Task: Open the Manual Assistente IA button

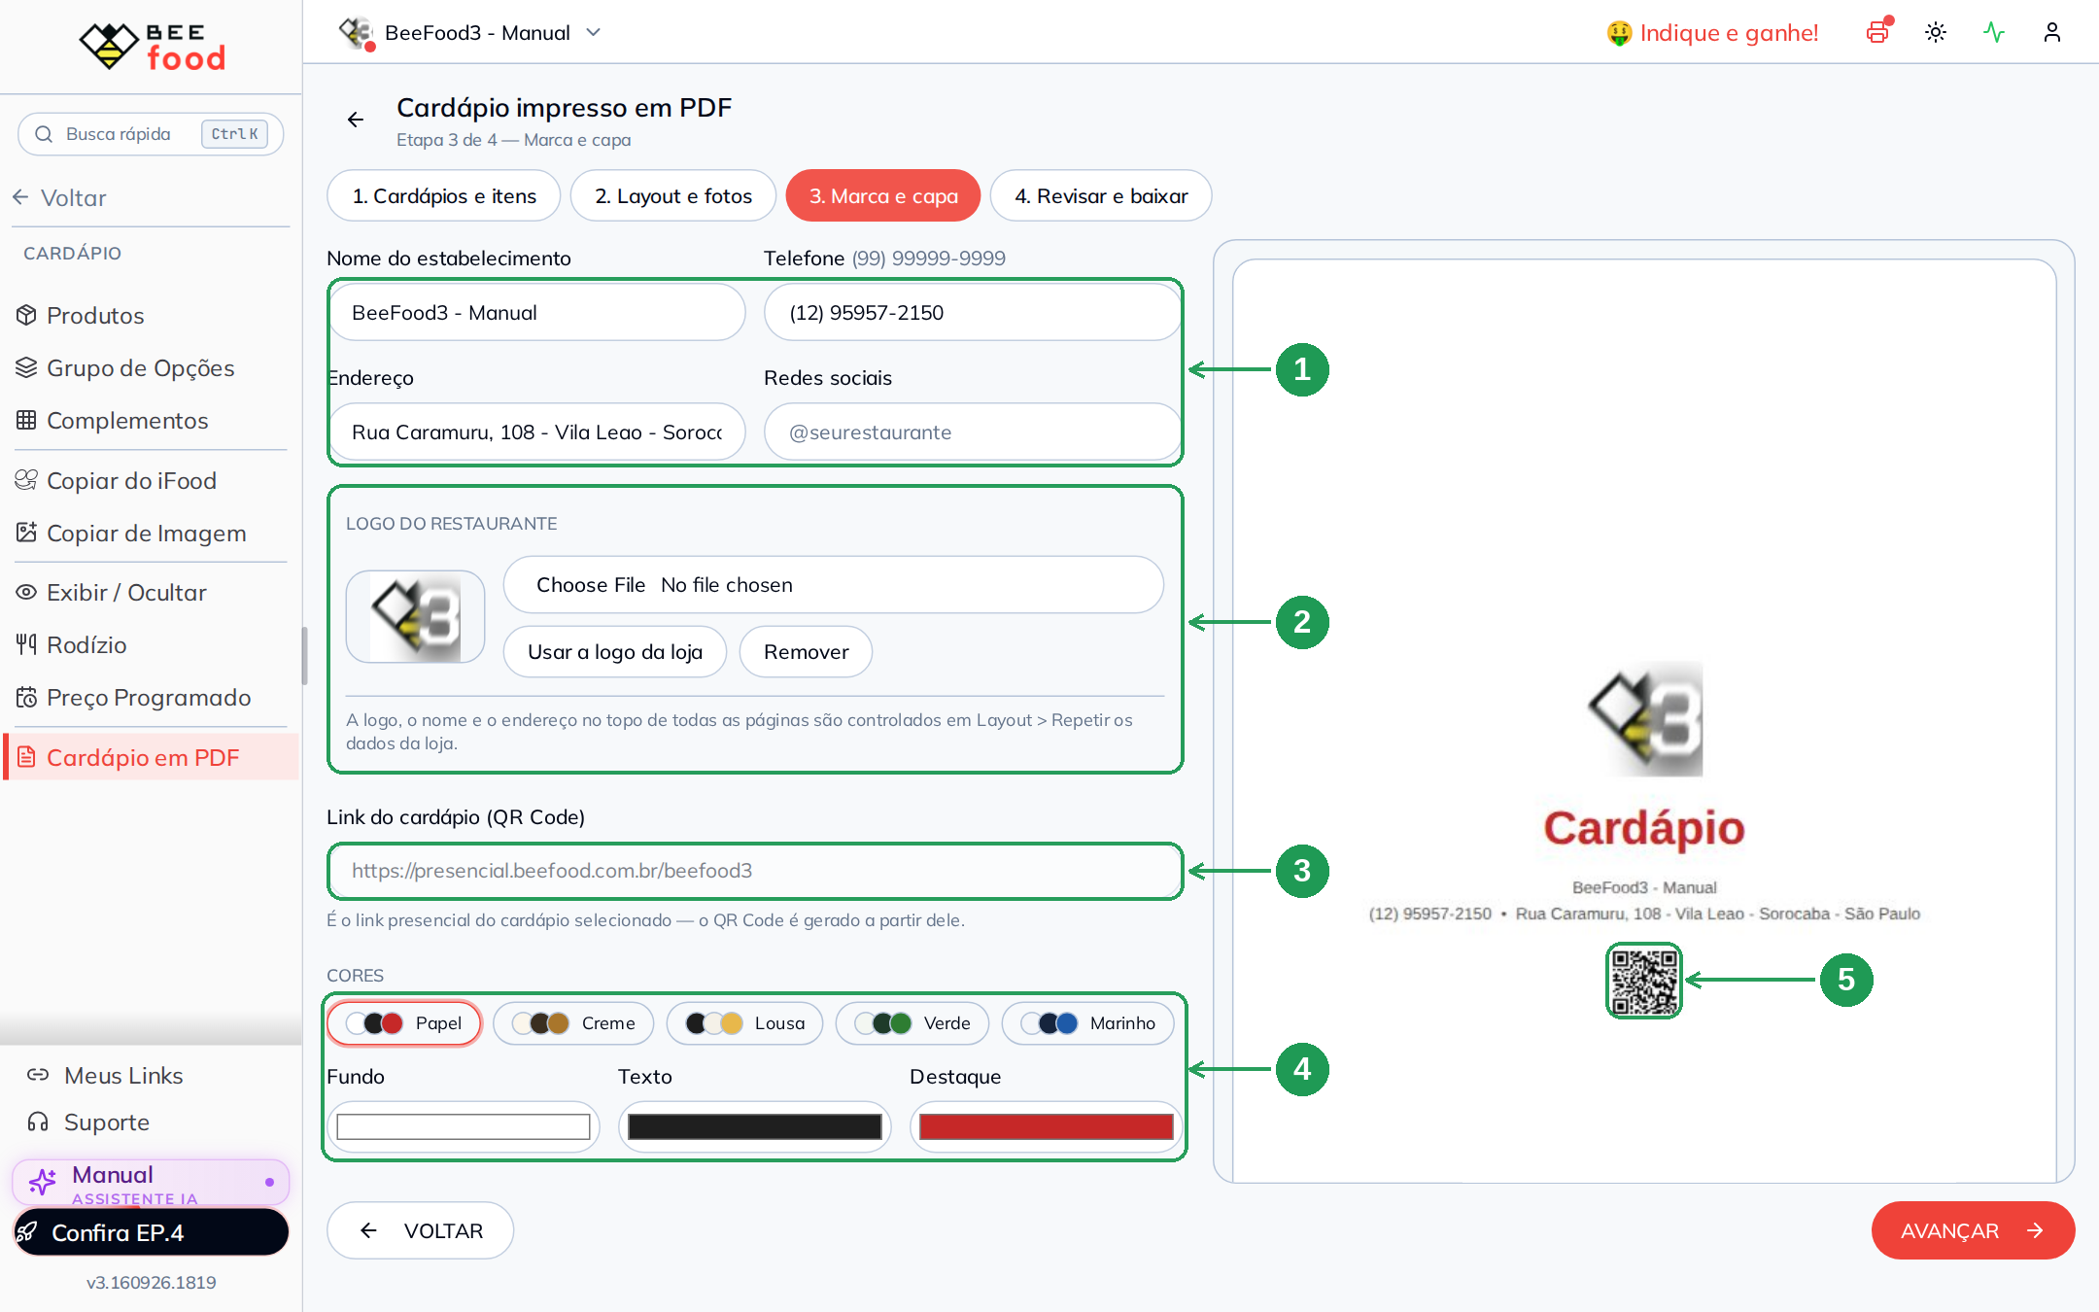Action: pyautogui.click(x=151, y=1182)
